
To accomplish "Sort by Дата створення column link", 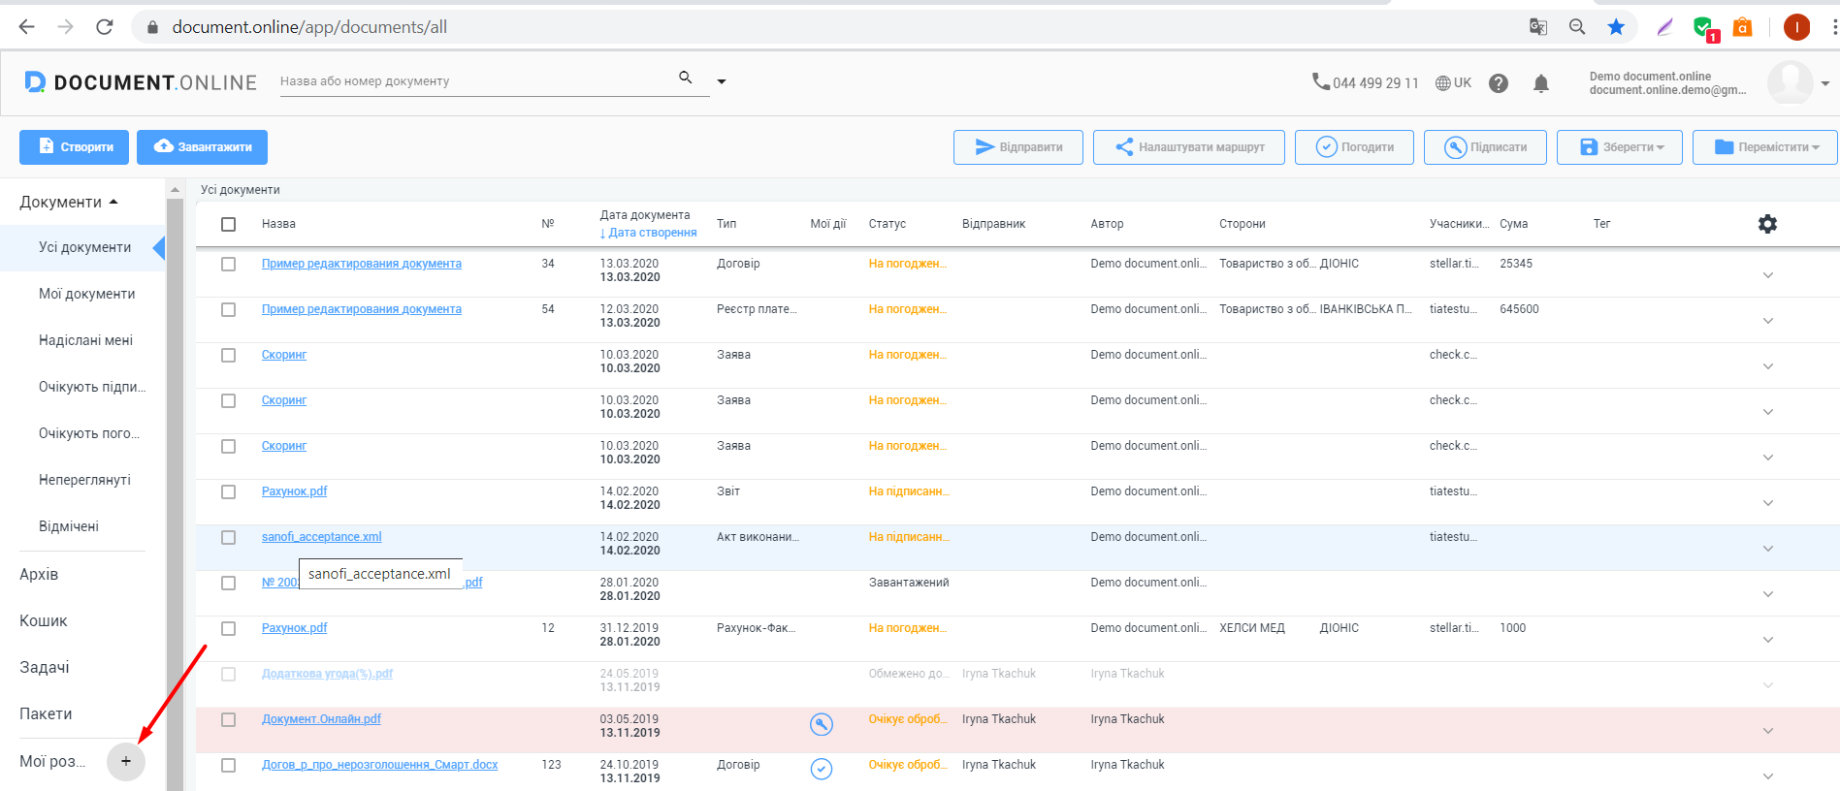I will pyautogui.click(x=648, y=233).
